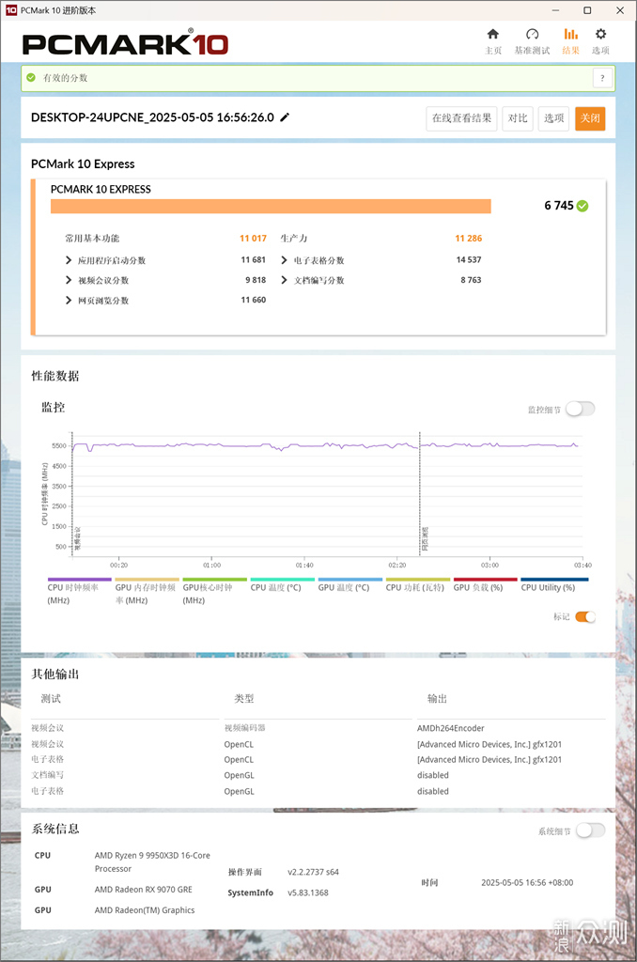Click the 视频编码器 type cell
637x962 pixels.
pos(244,728)
